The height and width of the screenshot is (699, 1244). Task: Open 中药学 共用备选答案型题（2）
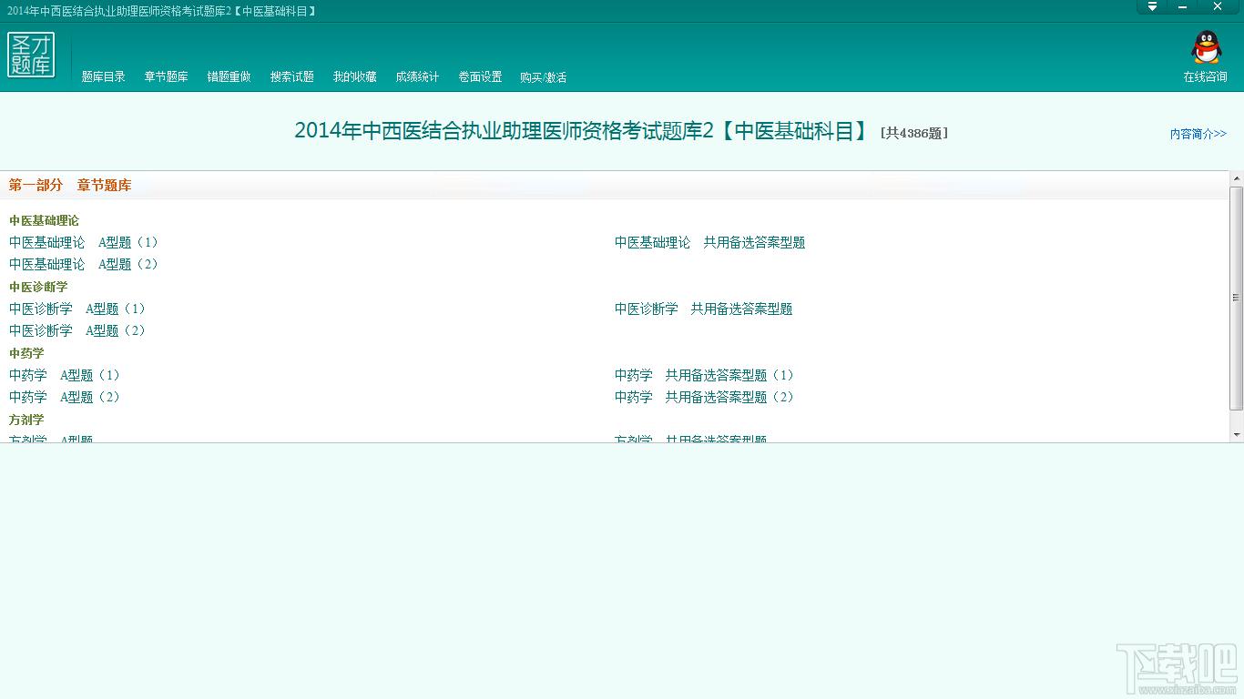pos(705,397)
